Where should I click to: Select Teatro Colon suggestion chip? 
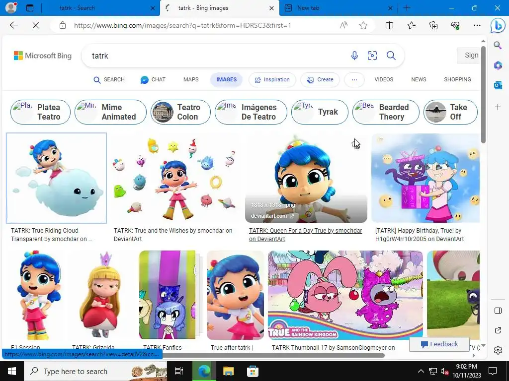click(x=180, y=112)
